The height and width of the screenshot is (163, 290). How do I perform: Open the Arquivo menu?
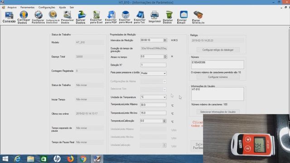pyautogui.click(x=12, y=7)
